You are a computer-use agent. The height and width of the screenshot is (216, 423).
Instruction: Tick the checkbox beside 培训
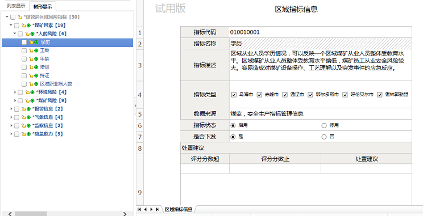(24, 67)
